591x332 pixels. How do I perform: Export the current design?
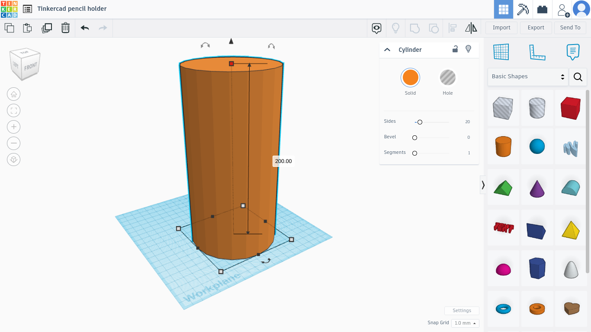pos(536,27)
